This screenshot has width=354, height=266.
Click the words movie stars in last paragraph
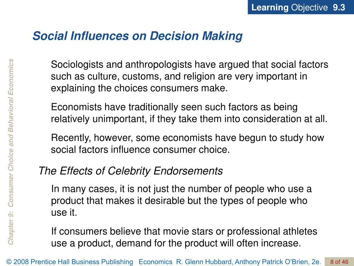coord(188,231)
